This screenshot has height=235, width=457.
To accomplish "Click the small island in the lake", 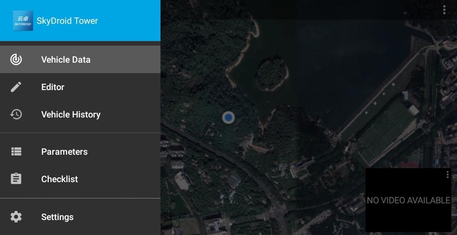I will tap(272, 73).
